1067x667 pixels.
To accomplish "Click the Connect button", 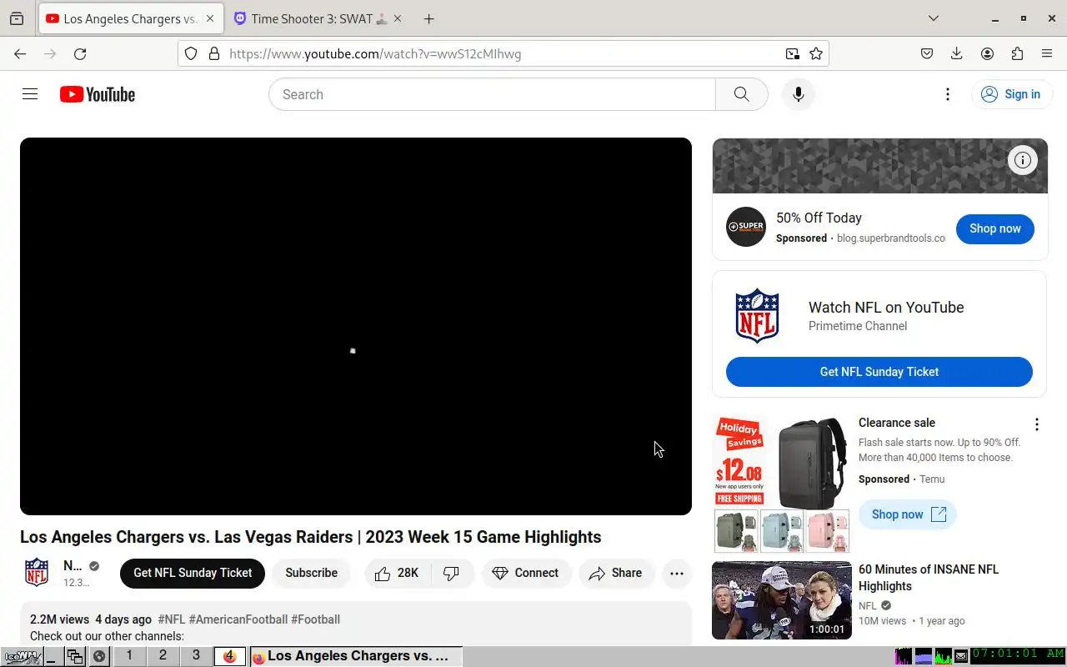I will pyautogui.click(x=526, y=573).
